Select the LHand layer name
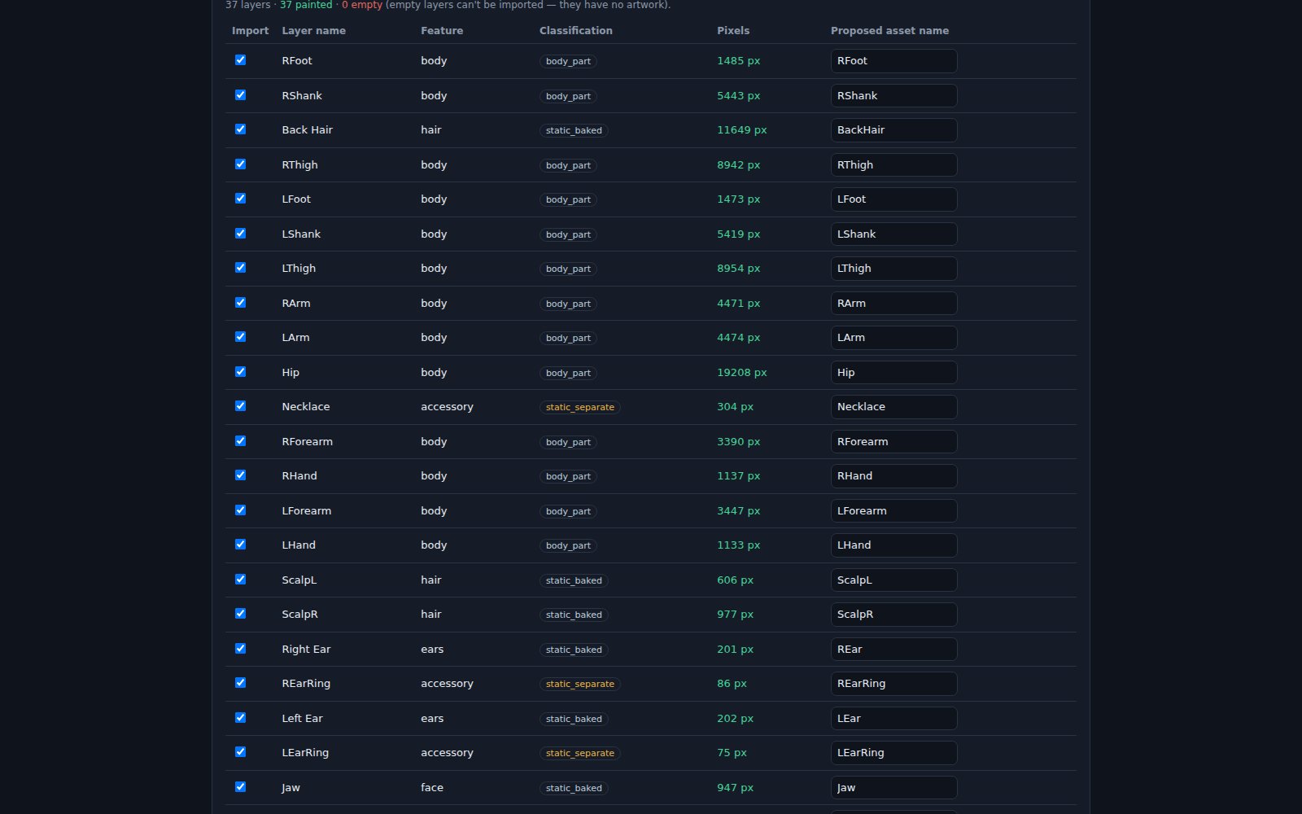Viewport: 1302px width, 814px height. pos(299,545)
